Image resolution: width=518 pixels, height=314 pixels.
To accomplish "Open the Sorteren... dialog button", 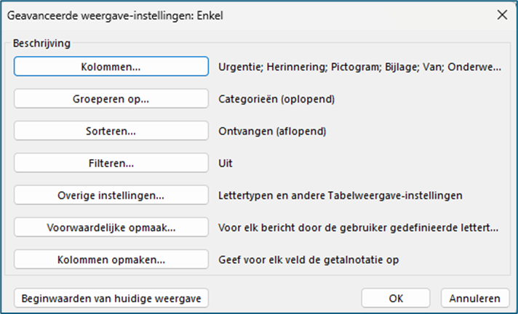I will [x=111, y=131].
